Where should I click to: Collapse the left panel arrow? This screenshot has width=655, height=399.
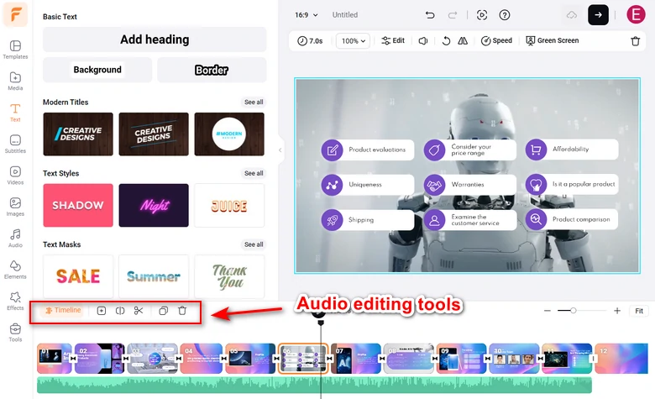click(x=280, y=150)
